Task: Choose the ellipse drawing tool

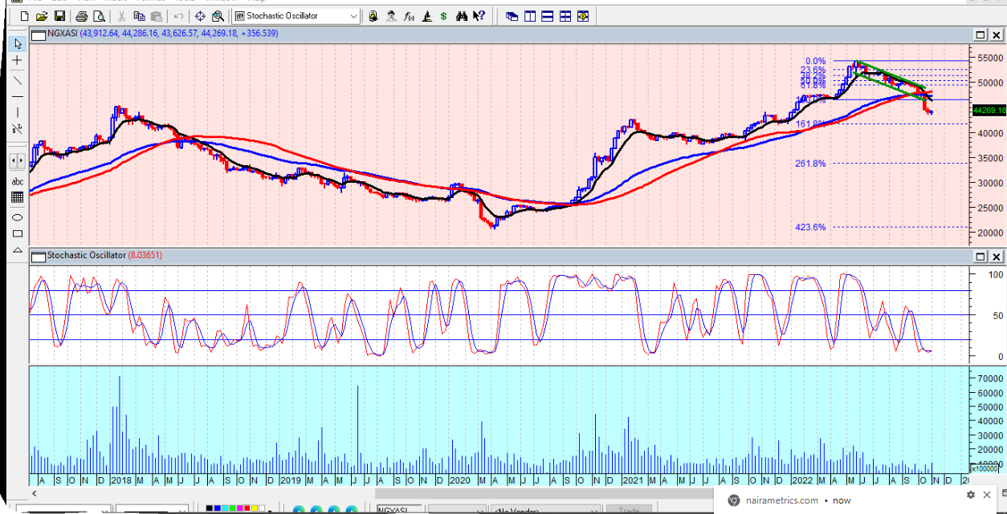Action: click(x=17, y=217)
